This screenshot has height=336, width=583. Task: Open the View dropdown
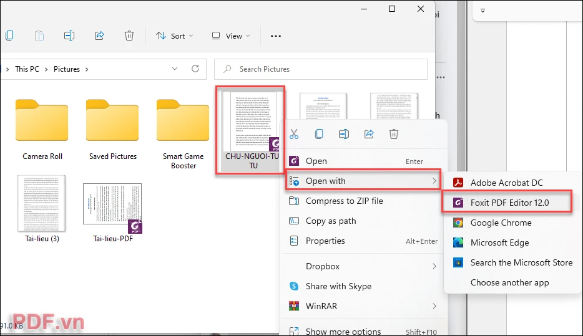click(x=230, y=36)
